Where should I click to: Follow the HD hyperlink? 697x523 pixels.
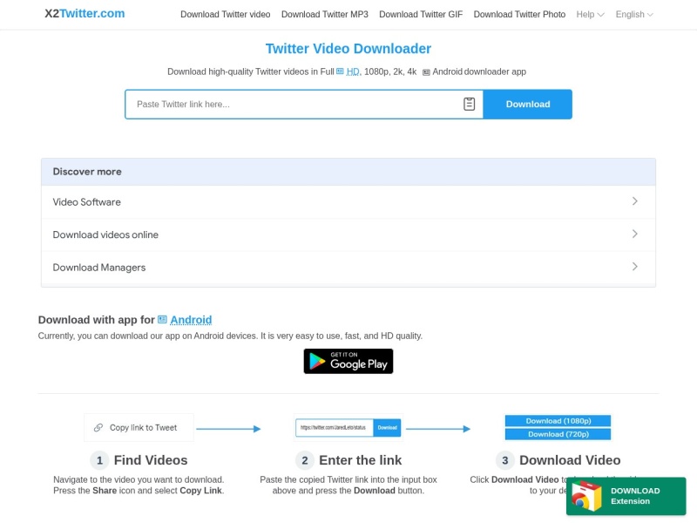click(353, 71)
